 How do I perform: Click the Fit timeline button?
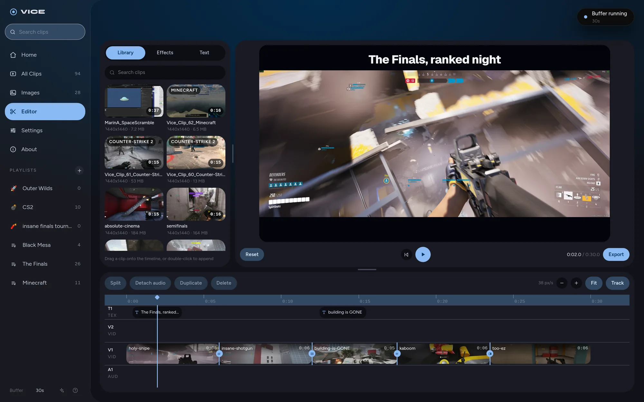click(x=594, y=283)
